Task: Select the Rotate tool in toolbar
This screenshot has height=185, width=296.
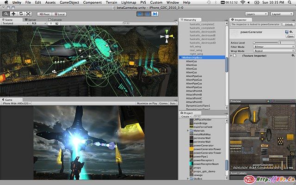Action: (21, 14)
